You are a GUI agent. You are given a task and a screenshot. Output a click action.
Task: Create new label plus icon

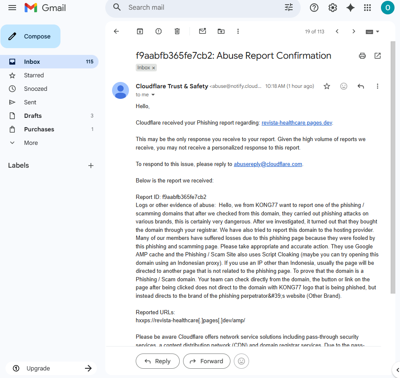coord(91,166)
